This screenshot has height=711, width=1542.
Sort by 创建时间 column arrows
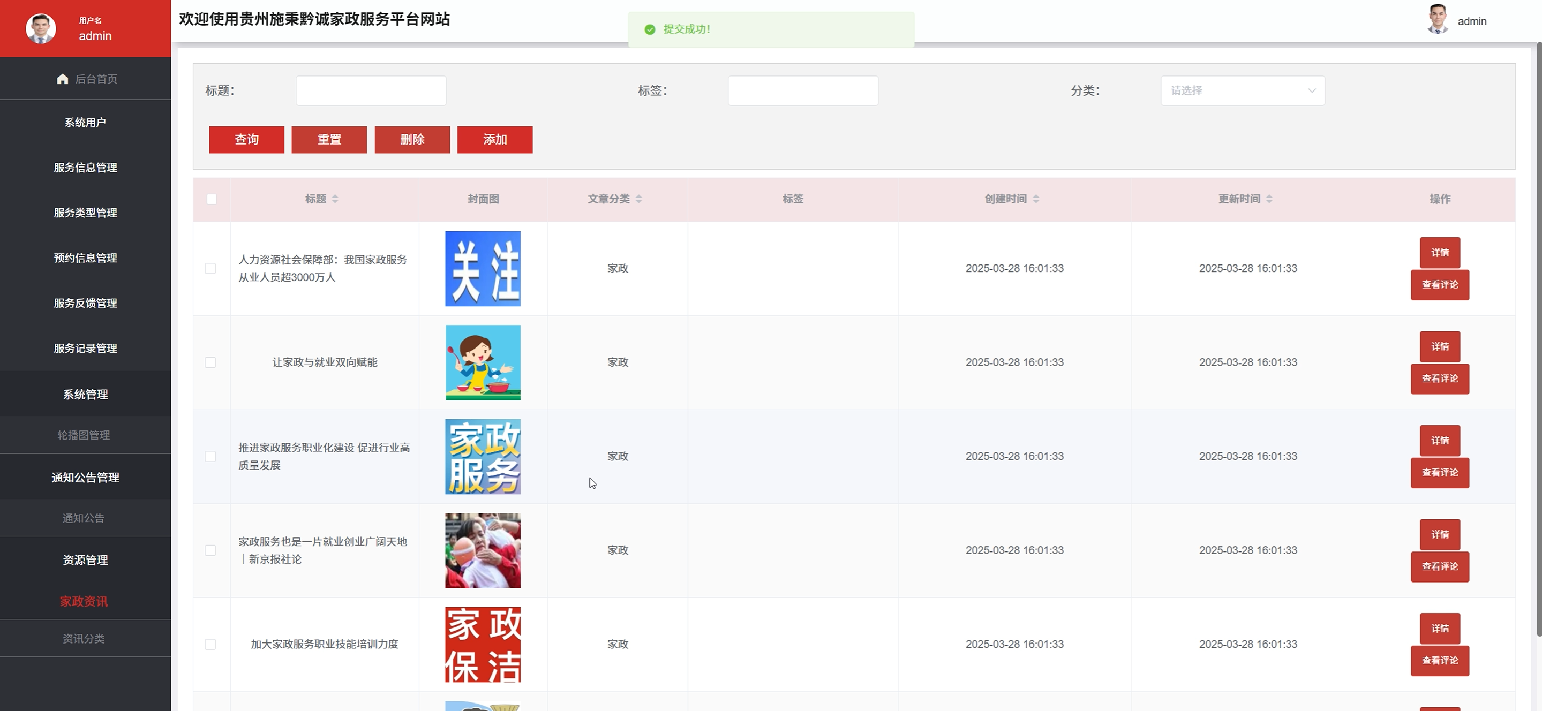(x=1036, y=199)
